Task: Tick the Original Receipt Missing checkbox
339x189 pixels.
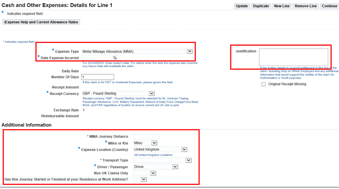Action: click(x=264, y=84)
